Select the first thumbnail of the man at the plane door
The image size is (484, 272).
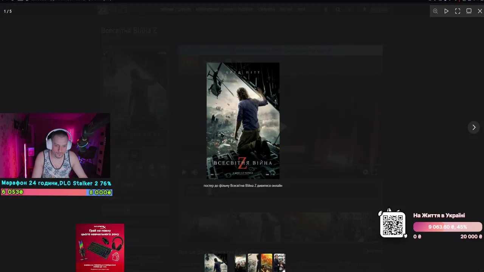coord(216,263)
